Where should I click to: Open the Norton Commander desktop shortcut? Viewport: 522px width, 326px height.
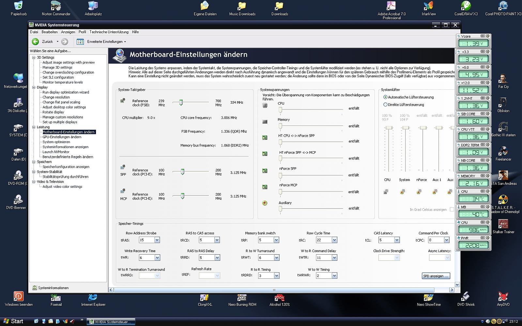pyautogui.click(x=56, y=8)
